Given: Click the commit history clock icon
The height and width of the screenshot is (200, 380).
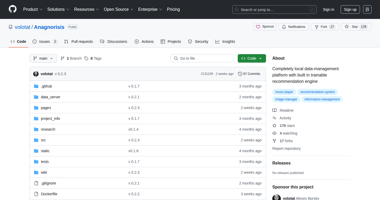Looking at the screenshot, I should tap(240, 74).
